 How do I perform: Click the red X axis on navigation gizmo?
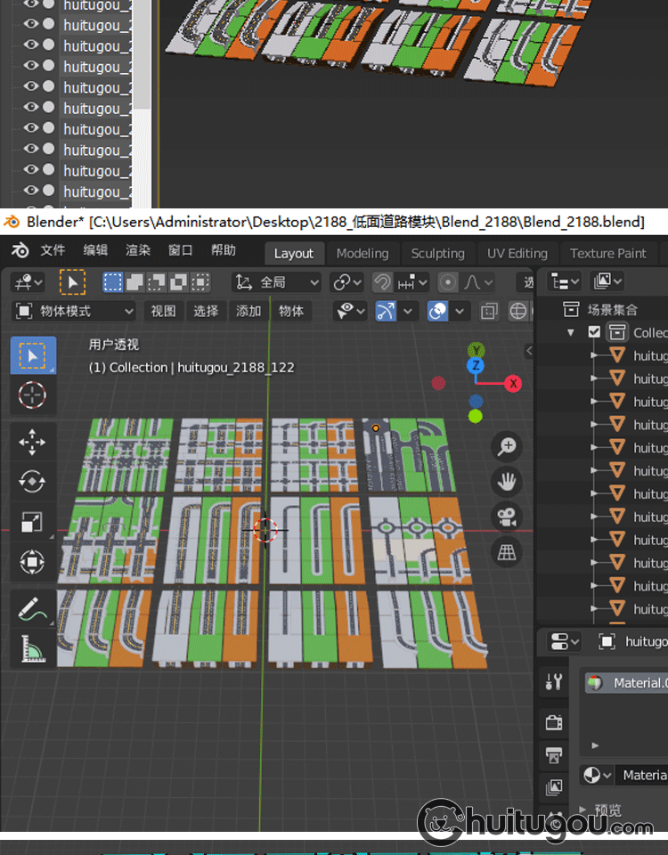(513, 383)
